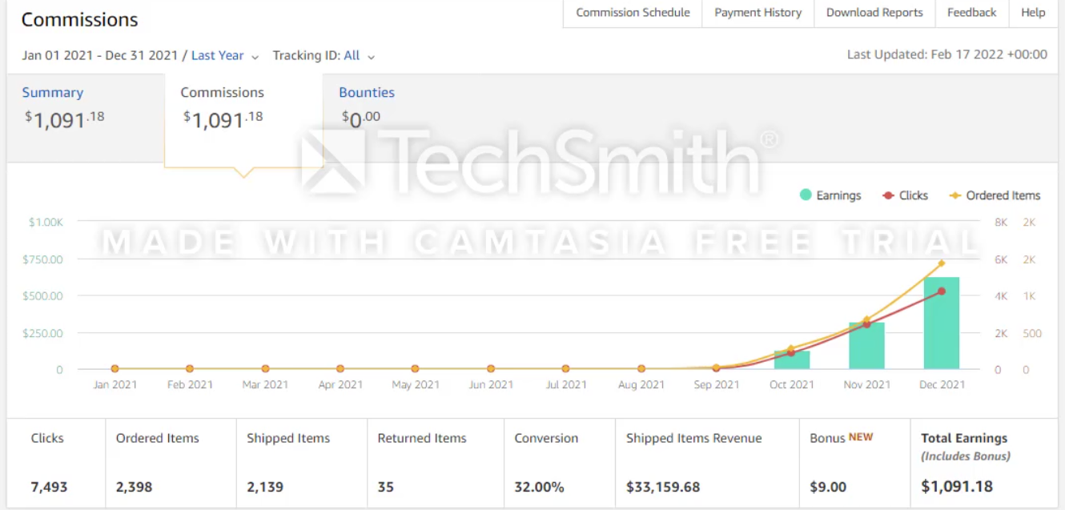Click the Apr 2021 axis label

(340, 384)
